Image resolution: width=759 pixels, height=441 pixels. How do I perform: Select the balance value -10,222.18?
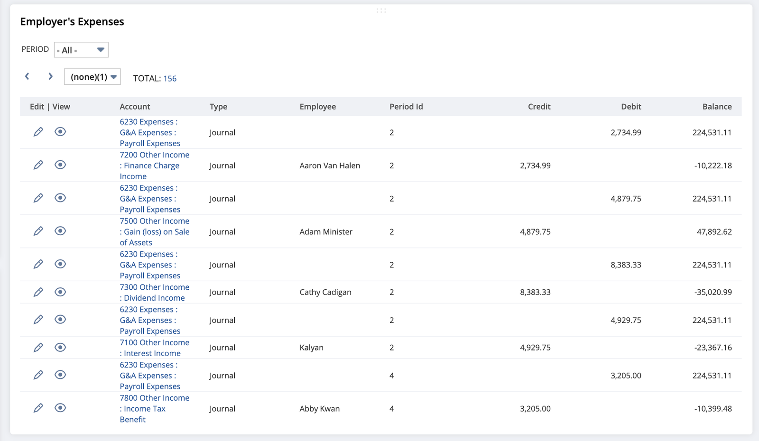pyautogui.click(x=713, y=165)
